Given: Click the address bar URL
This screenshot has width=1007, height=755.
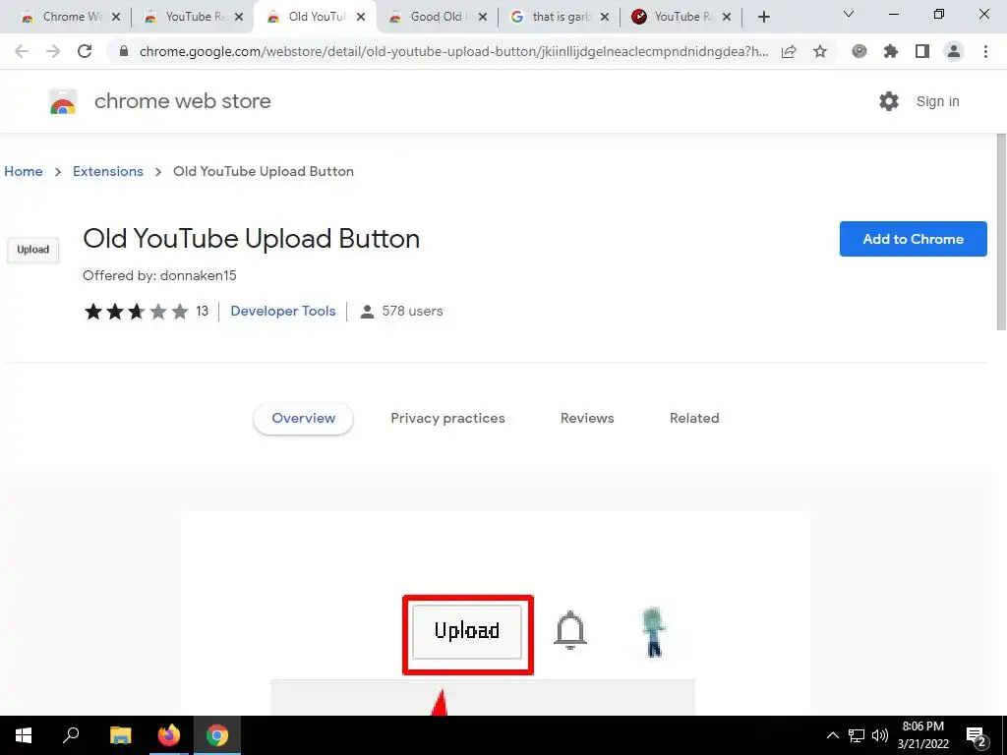Looking at the screenshot, I should (x=453, y=51).
